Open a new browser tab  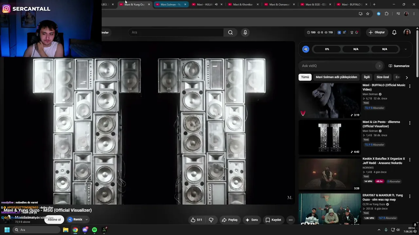point(374,5)
